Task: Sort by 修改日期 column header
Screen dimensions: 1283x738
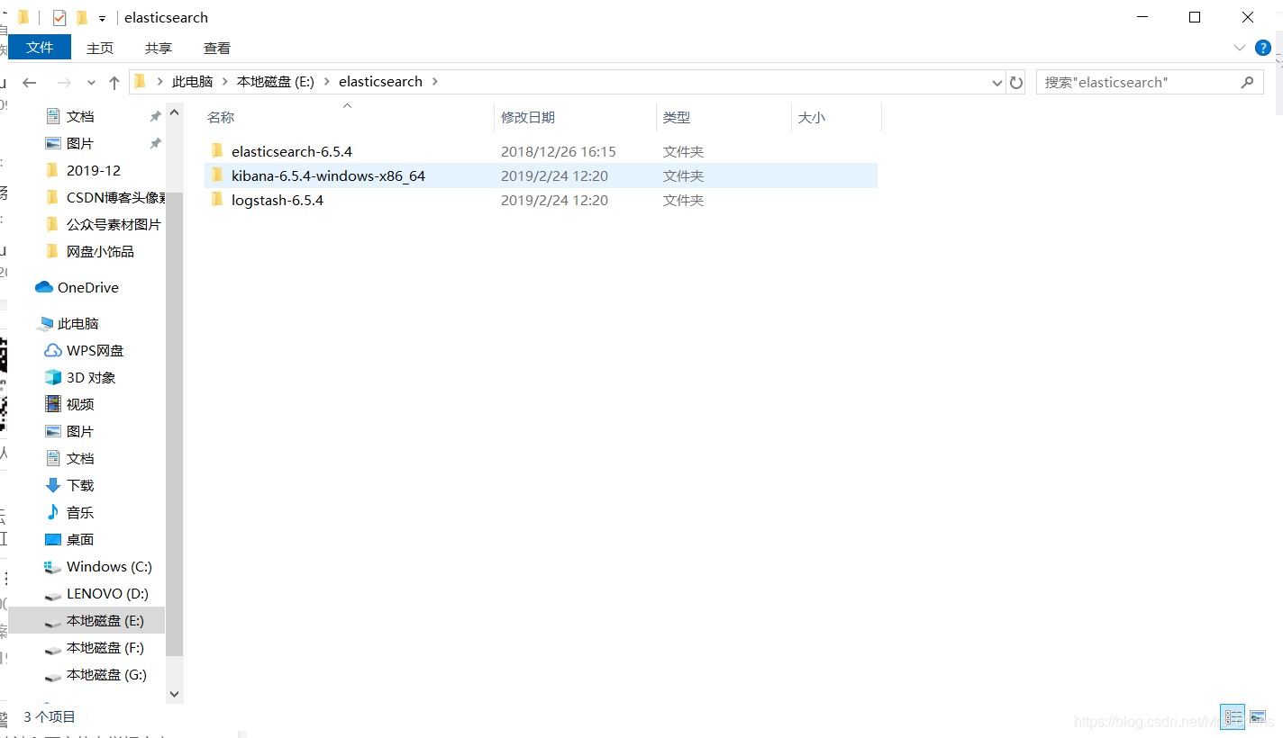Action: pos(528,118)
